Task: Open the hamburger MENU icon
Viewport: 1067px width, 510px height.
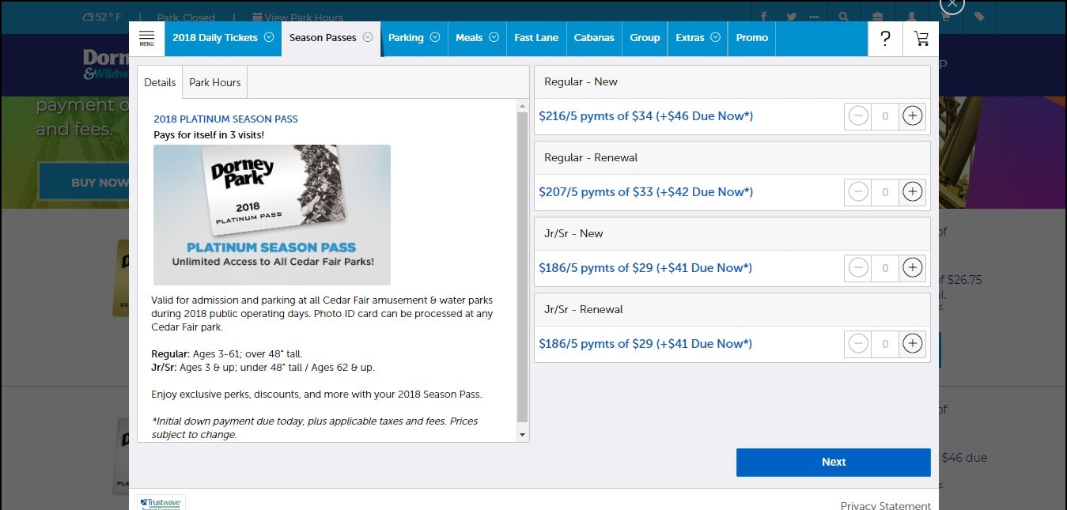Action: click(146, 38)
